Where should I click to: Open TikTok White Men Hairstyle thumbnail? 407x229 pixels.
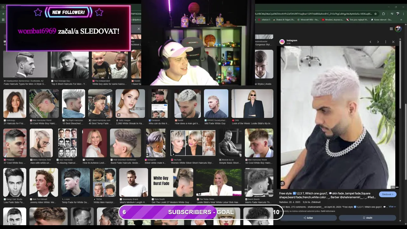tap(104, 183)
